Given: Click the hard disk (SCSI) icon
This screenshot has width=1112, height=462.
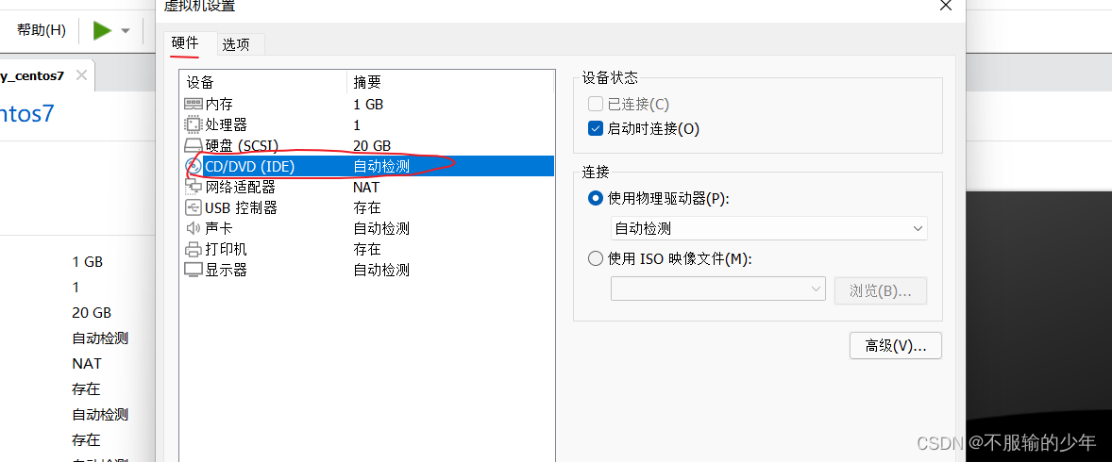Looking at the screenshot, I should pos(193,146).
